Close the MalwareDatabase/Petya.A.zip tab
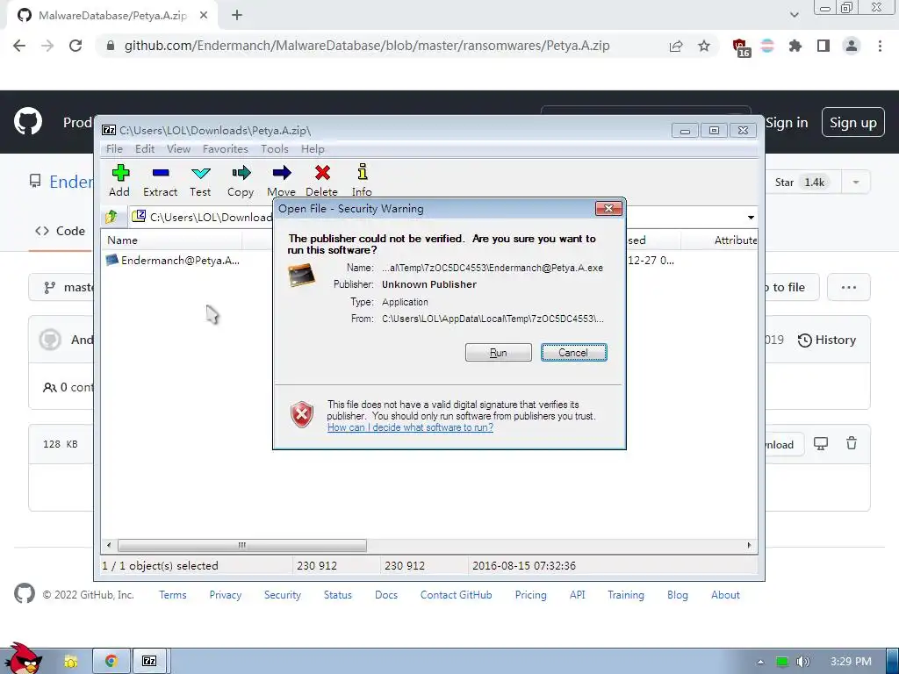The width and height of the screenshot is (899, 674). click(x=204, y=16)
